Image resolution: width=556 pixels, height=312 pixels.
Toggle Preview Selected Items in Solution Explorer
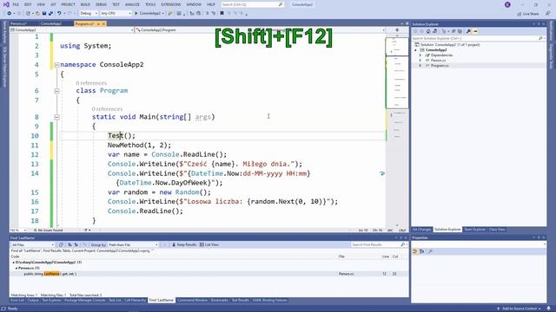pos(475,31)
